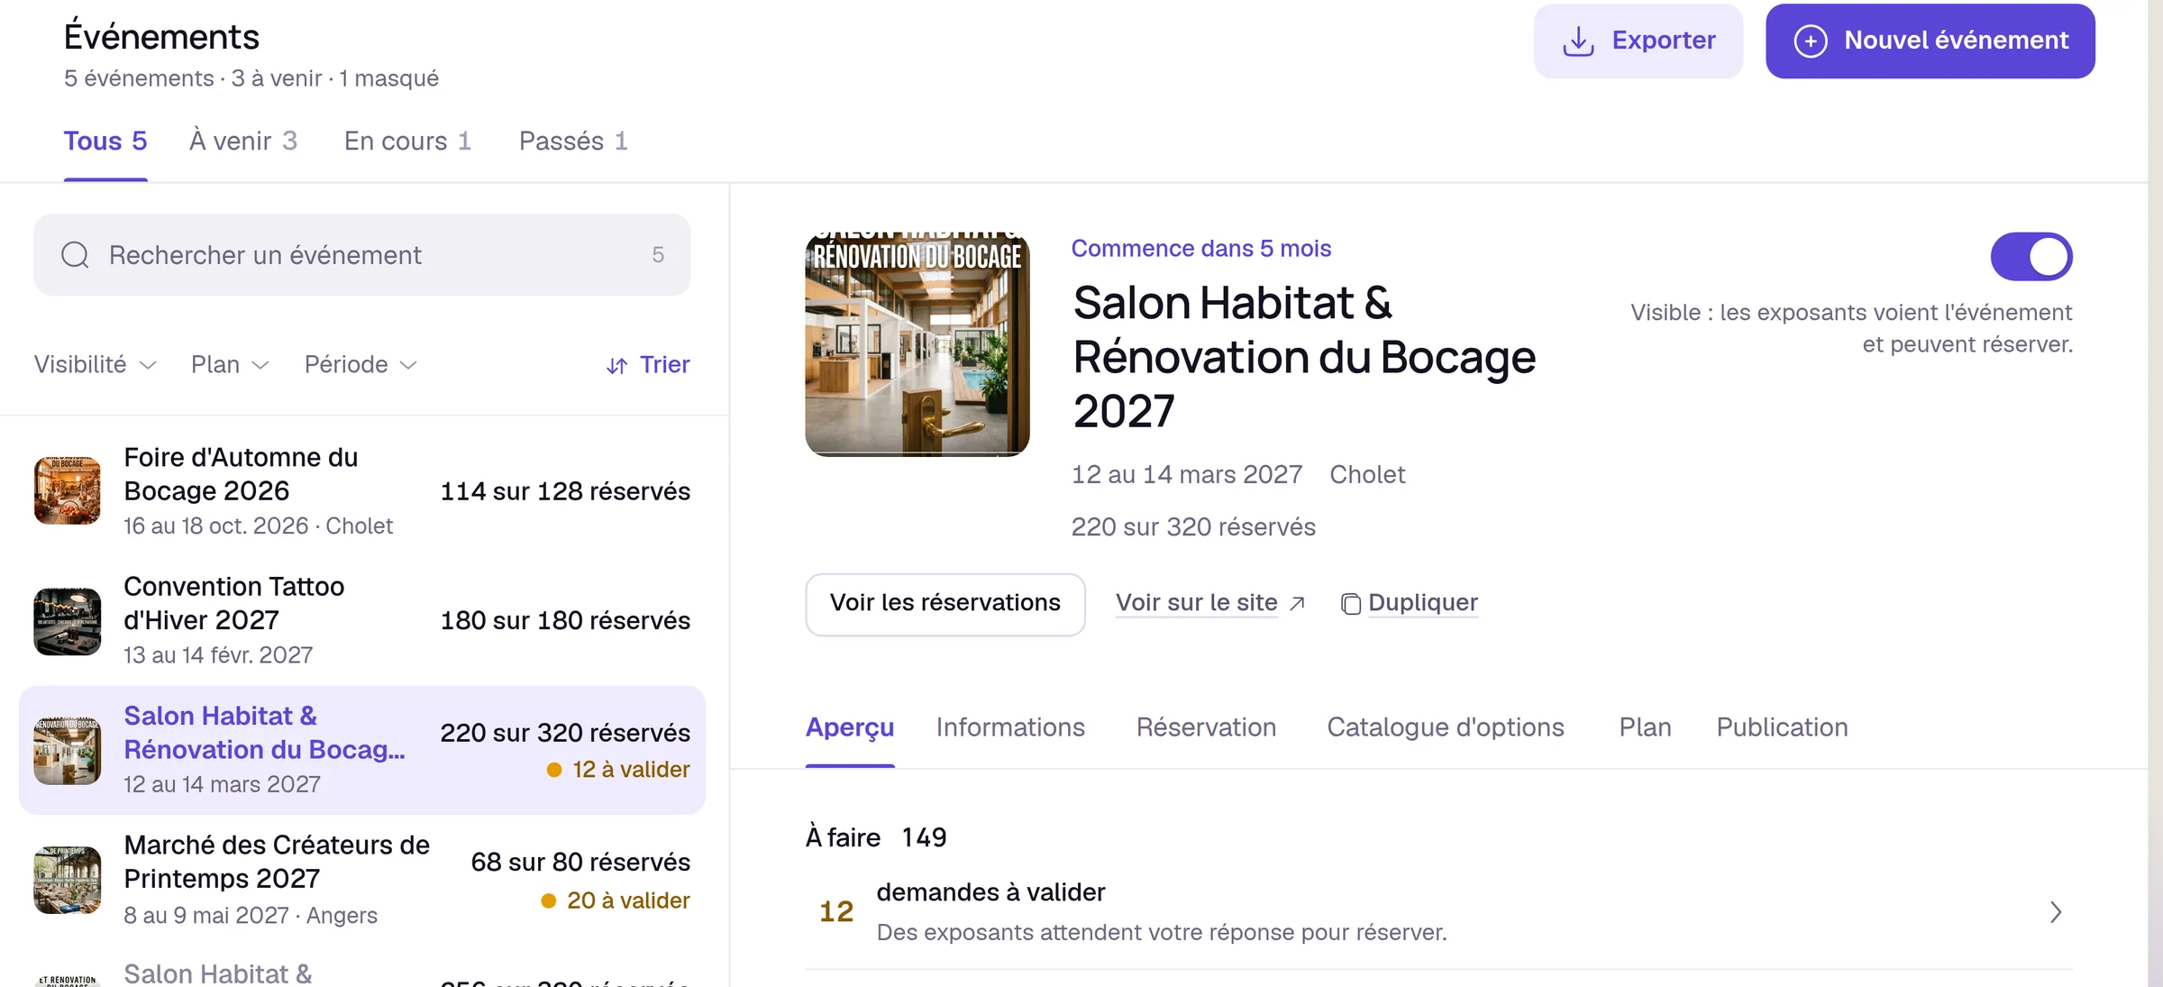The image size is (2163, 987).
Task: Open the Informations tab
Action: tap(1010, 727)
